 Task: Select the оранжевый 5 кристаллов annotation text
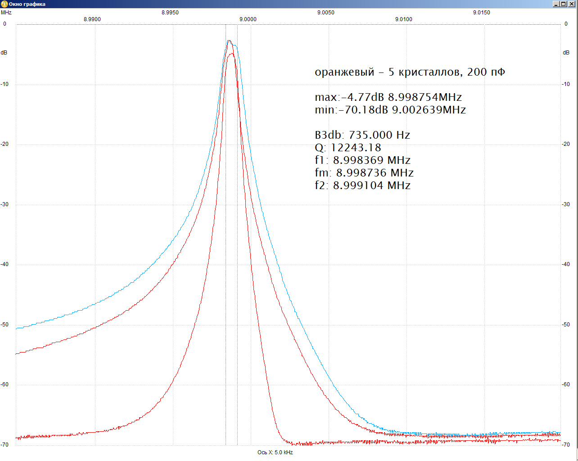click(410, 72)
